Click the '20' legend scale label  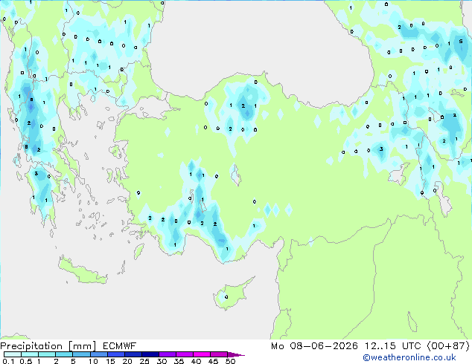(127, 361)
